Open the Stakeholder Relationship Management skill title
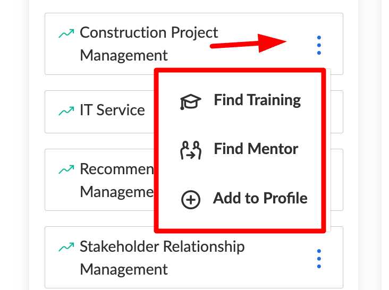This screenshot has height=290, width=389. pos(162,258)
